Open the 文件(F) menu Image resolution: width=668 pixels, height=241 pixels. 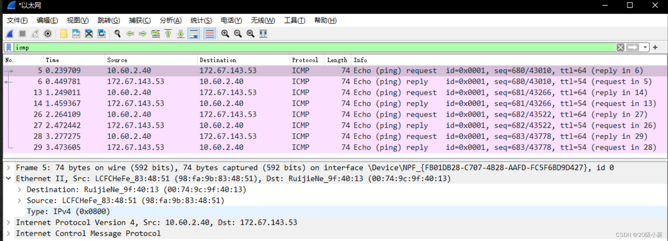pyautogui.click(x=17, y=20)
